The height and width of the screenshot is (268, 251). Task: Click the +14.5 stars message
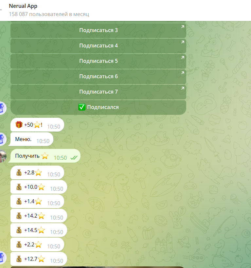pos(39,230)
